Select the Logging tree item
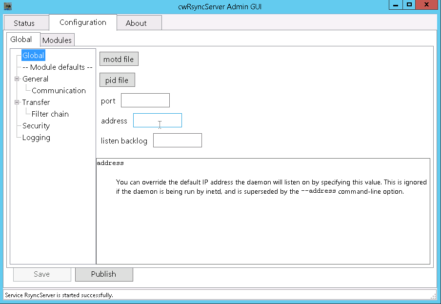The image size is (441, 304). pyautogui.click(x=36, y=137)
